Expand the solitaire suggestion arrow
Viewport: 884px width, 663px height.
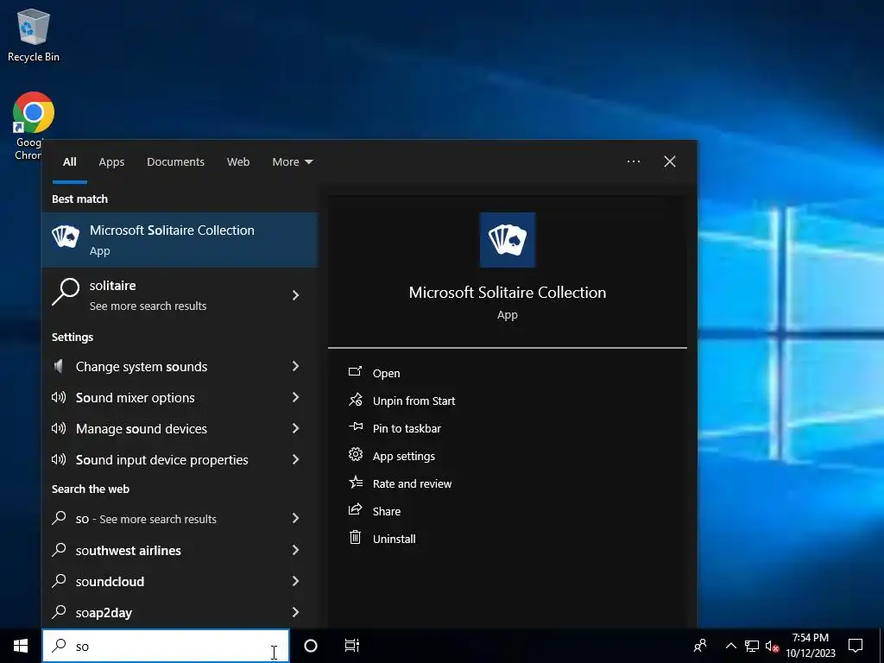pos(295,295)
